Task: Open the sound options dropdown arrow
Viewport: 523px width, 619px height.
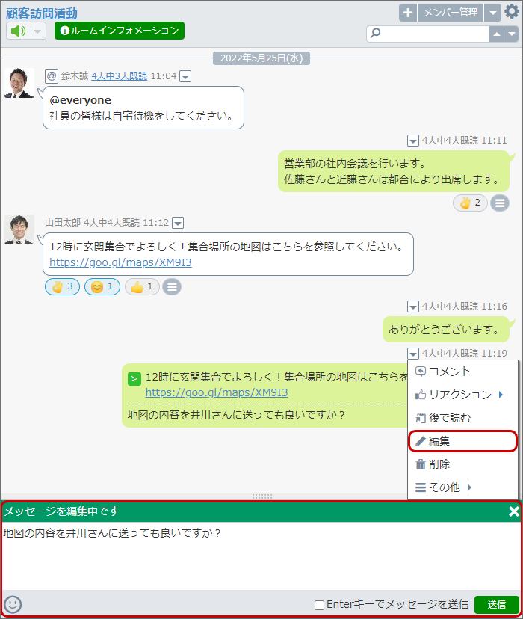Action: pyautogui.click(x=37, y=31)
